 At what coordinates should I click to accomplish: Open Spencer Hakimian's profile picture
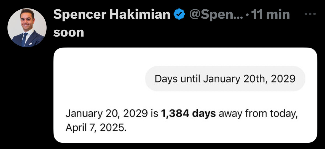27,28
